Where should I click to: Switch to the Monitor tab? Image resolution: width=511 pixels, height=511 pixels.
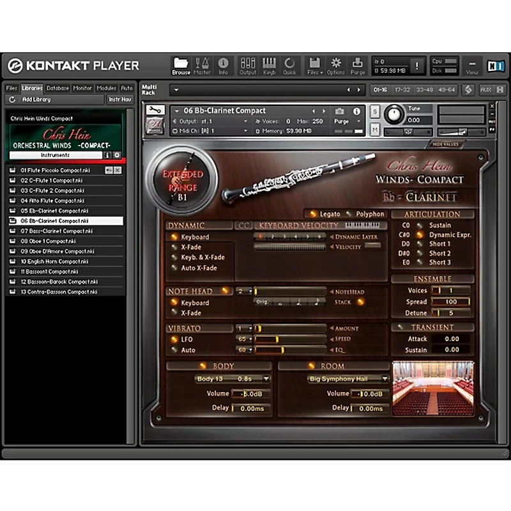(82, 88)
